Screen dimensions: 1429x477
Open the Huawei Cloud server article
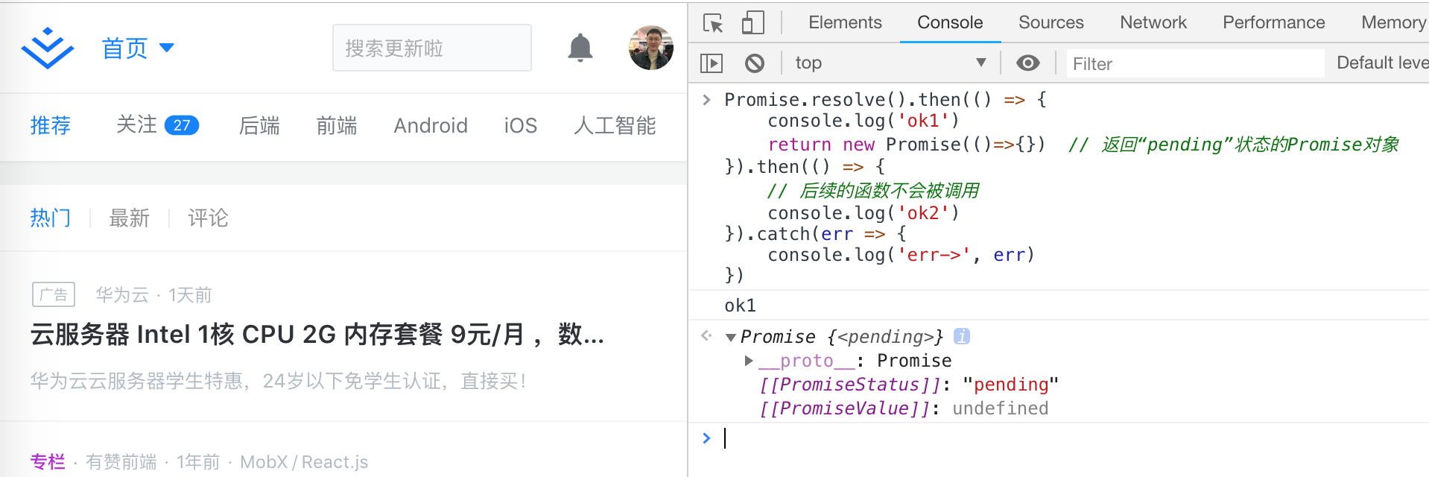click(x=316, y=335)
